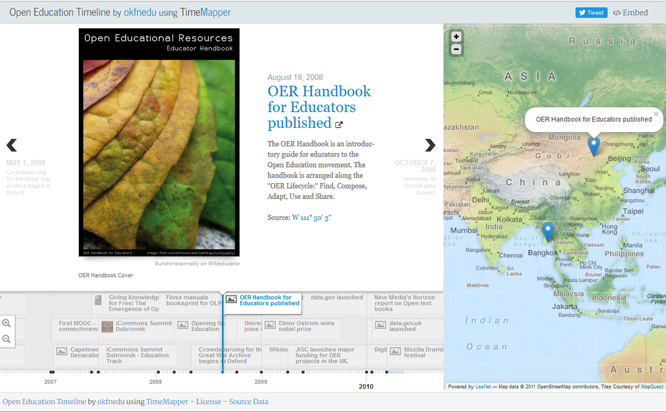Open OER Handbook for Educators headline link
666x412 pixels.
319,107
